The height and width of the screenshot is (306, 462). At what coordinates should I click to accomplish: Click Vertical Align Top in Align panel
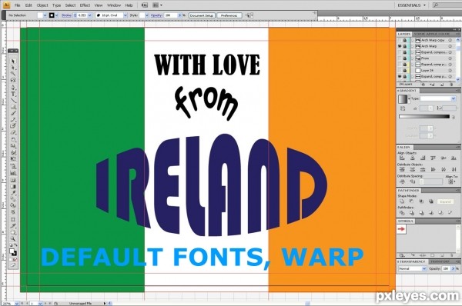coord(433,158)
